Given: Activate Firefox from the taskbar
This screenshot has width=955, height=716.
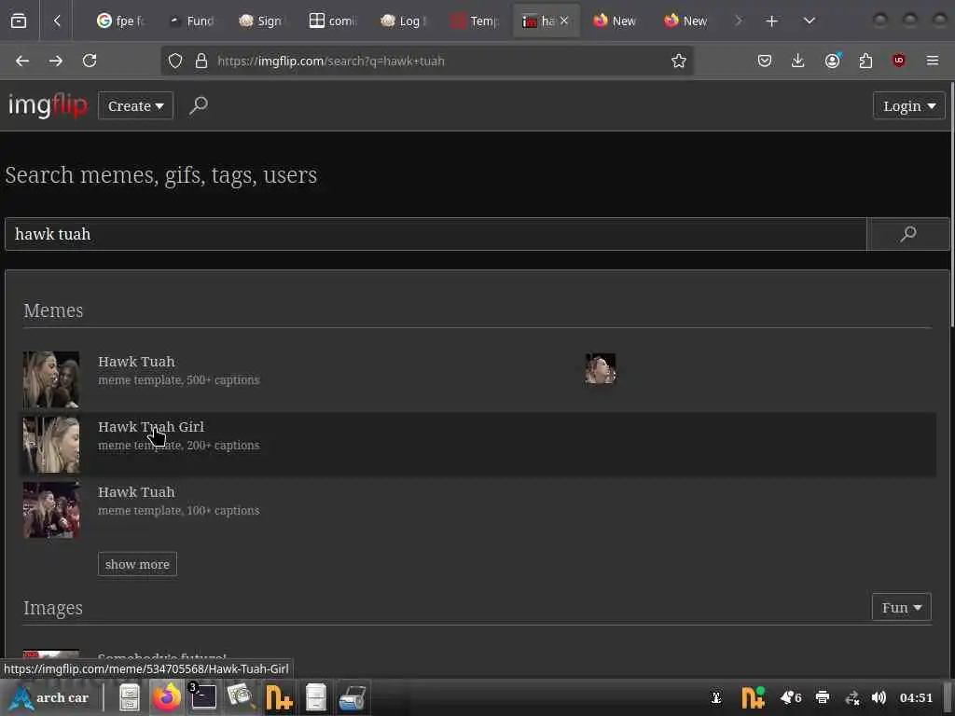Looking at the screenshot, I should tap(166, 697).
